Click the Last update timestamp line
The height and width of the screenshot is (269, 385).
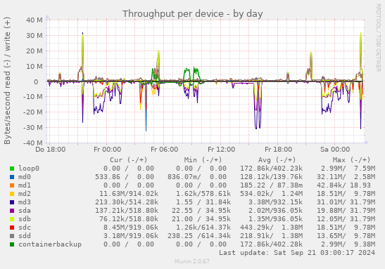pos(297,253)
